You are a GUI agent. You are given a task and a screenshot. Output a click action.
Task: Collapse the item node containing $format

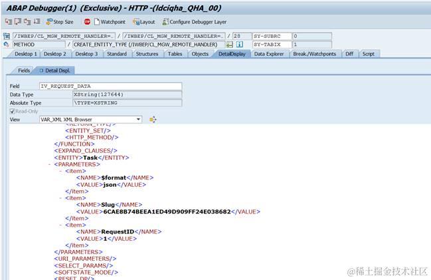(x=60, y=171)
